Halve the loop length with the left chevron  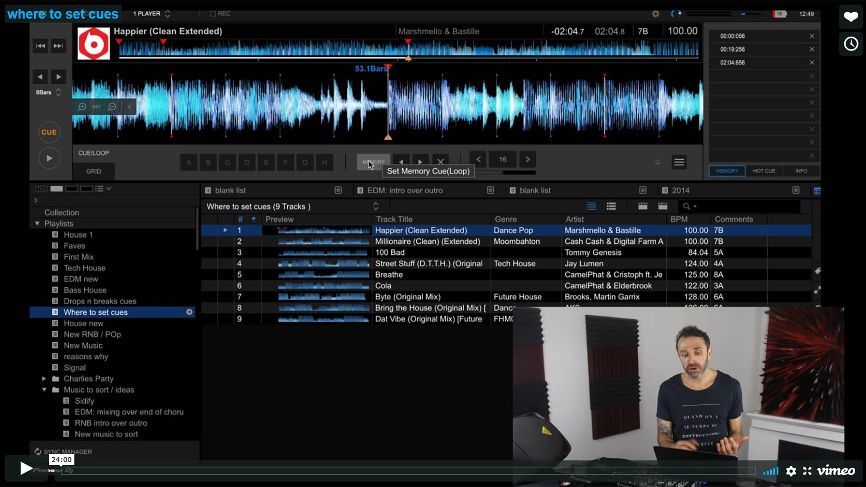[x=479, y=159]
